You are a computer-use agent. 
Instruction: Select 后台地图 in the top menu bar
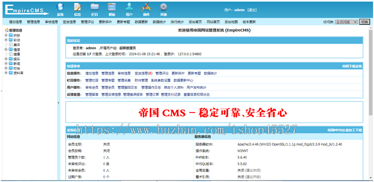coord(231,22)
